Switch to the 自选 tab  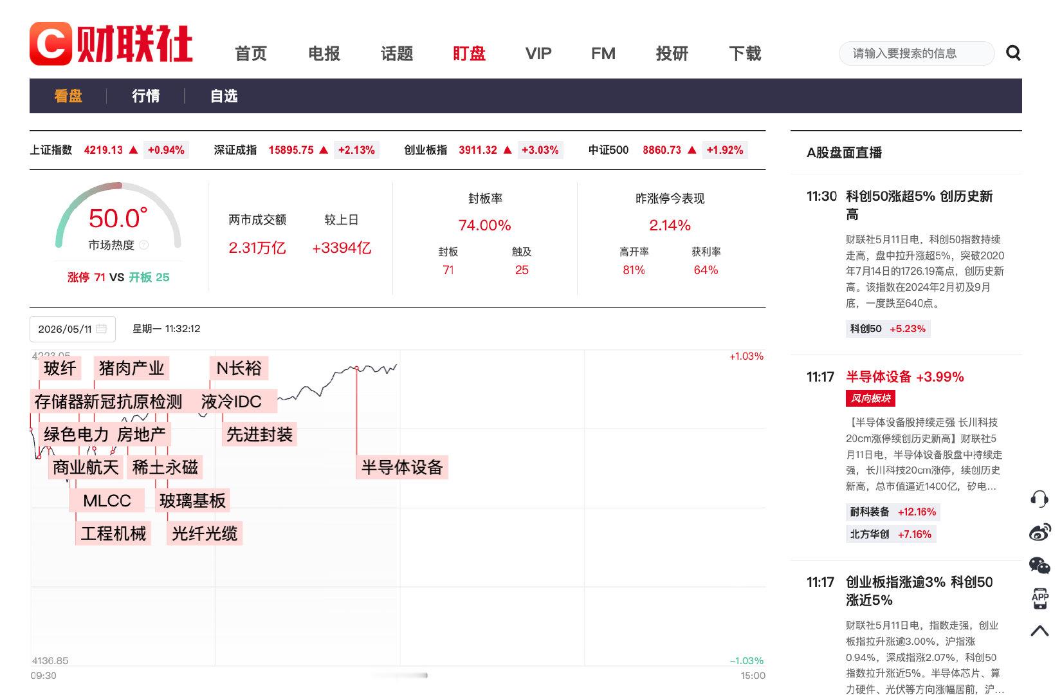pyautogui.click(x=224, y=96)
